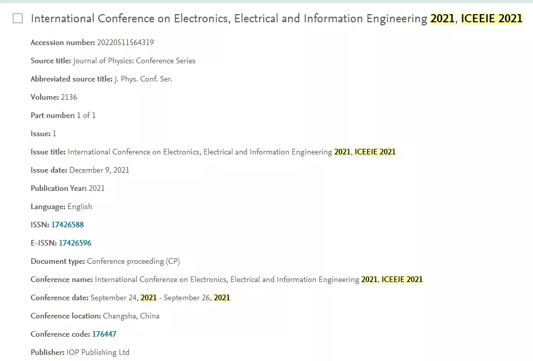533x361 pixels.
Task: Click the accession number 20220511564319
Action: tap(125, 43)
